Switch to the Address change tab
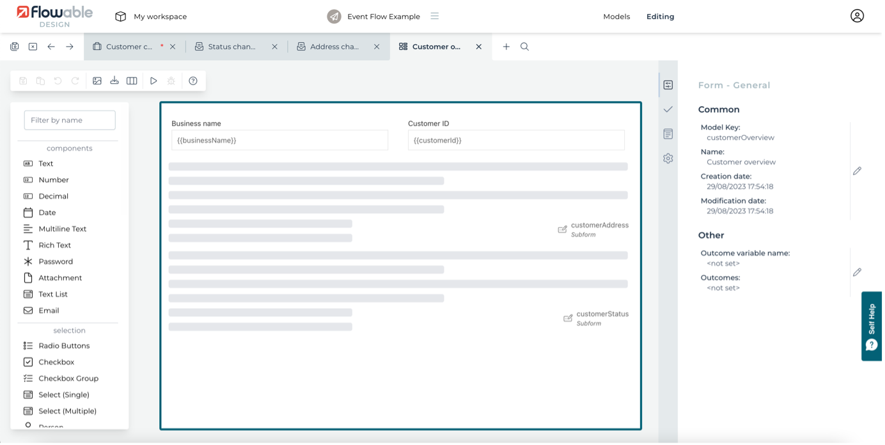The width and height of the screenshot is (885, 445). (x=334, y=47)
